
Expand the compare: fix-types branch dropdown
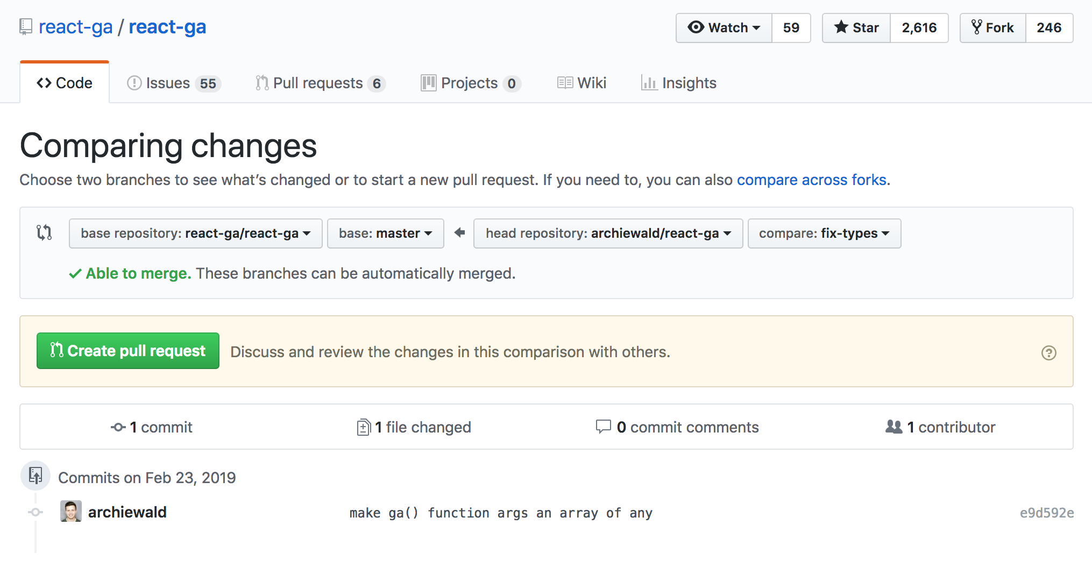tap(825, 233)
